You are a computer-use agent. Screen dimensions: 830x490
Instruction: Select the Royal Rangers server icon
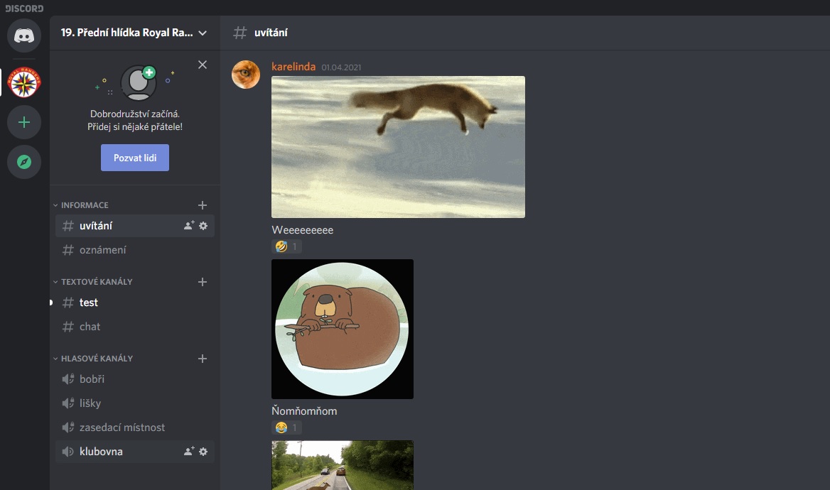coord(24,84)
